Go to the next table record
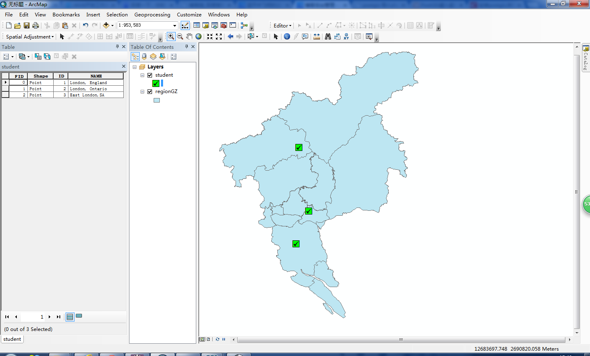Viewport: 590px width, 356px height. click(50, 317)
